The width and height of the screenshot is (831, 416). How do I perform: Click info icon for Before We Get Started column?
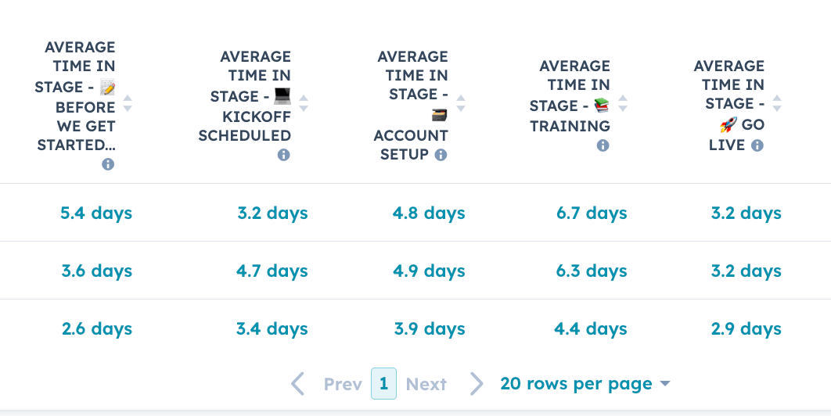108,164
